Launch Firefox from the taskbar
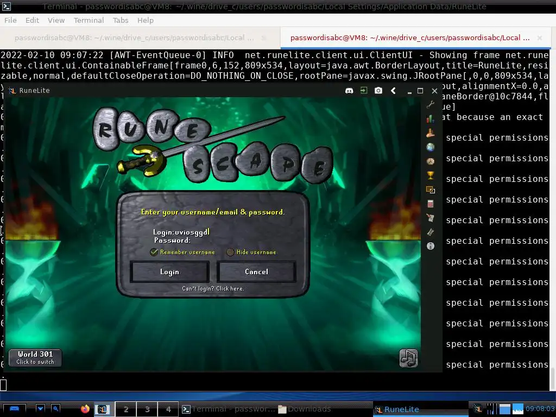This screenshot has height=417, width=556. pos(85,409)
